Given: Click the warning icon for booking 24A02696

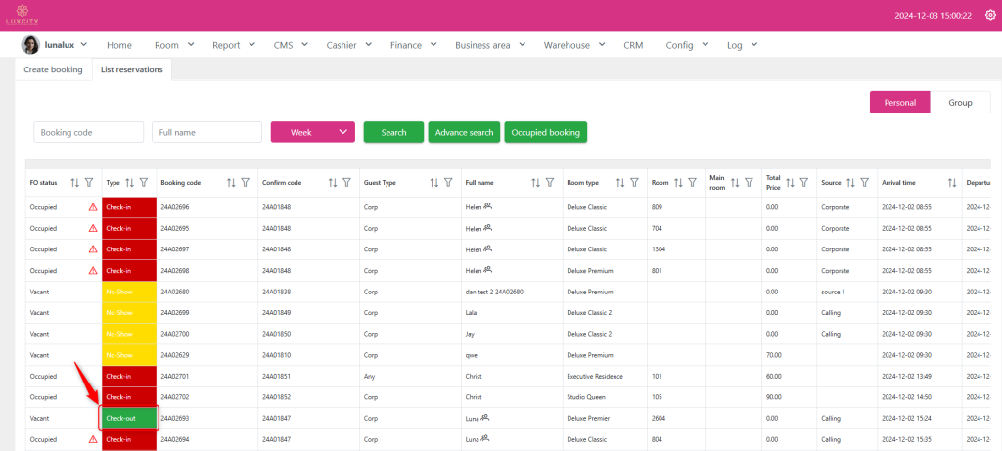Looking at the screenshot, I should coord(93,207).
